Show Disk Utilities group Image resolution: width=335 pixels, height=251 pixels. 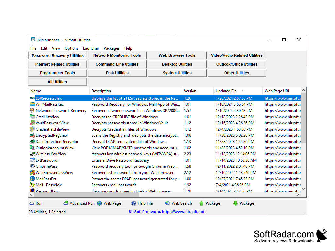(117, 73)
